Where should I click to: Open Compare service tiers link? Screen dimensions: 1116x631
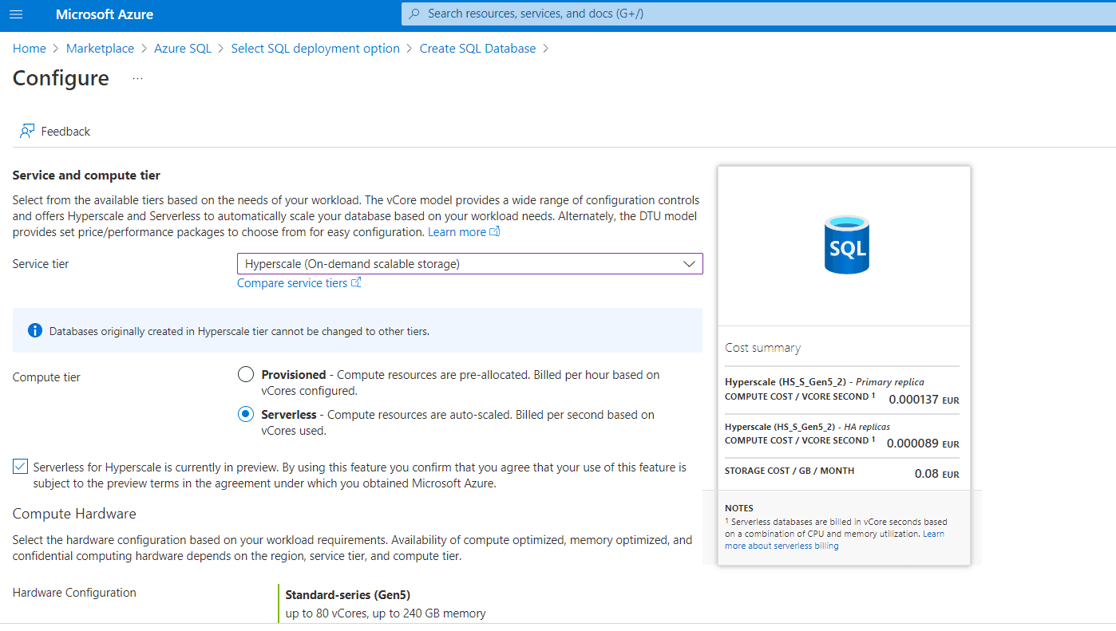pyautogui.click(x=292, y=283)
